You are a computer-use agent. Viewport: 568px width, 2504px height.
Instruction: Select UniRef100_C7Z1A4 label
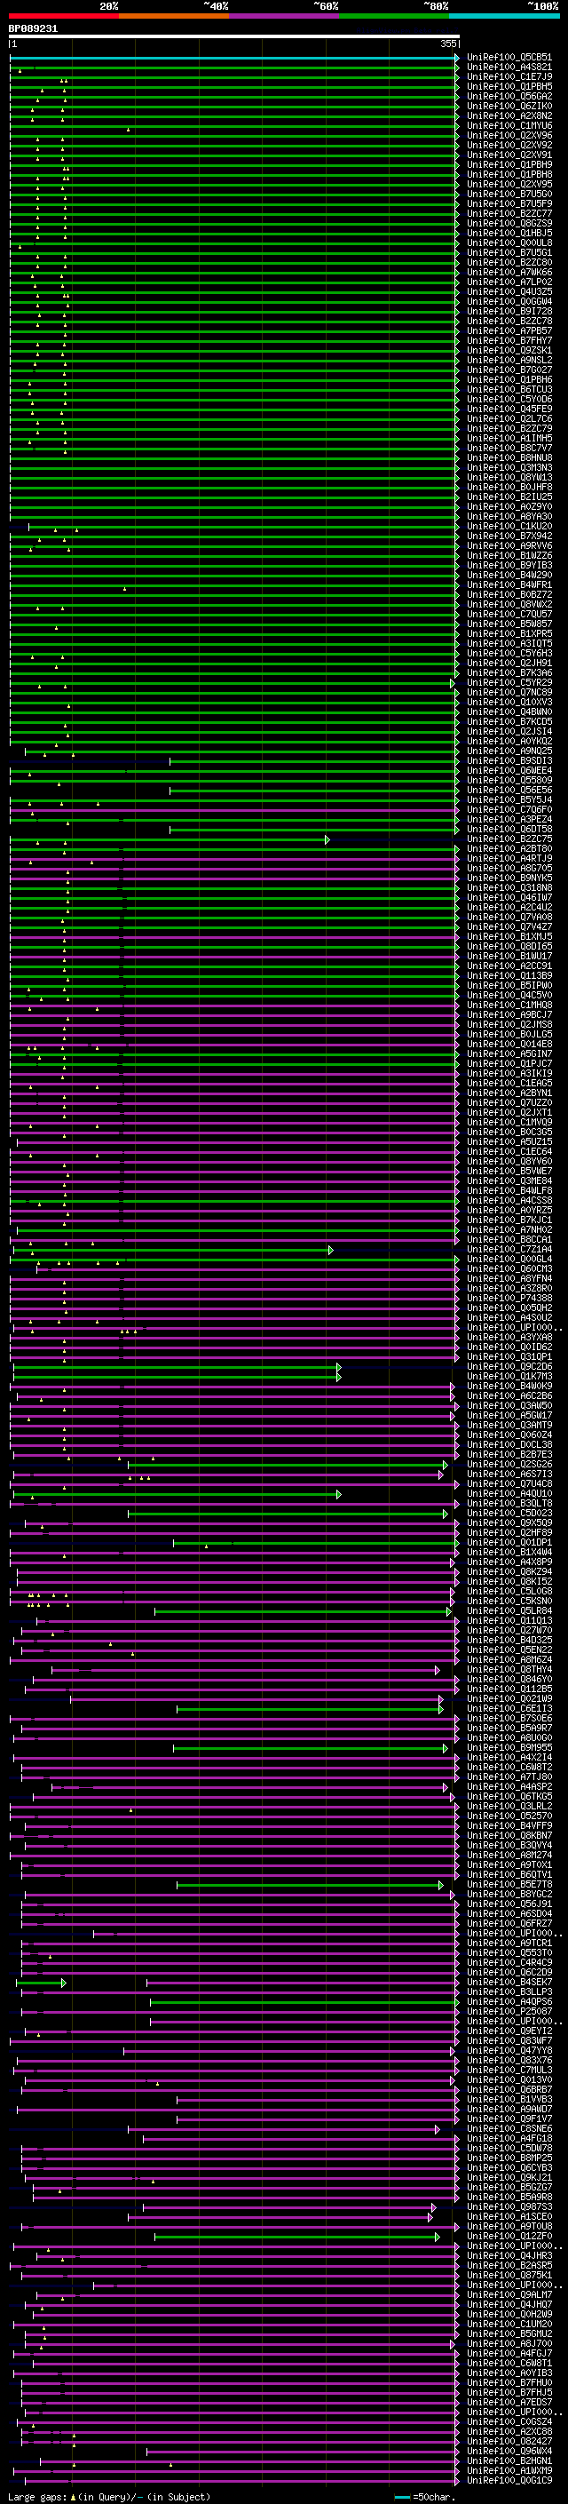[x=509, y=1250]
